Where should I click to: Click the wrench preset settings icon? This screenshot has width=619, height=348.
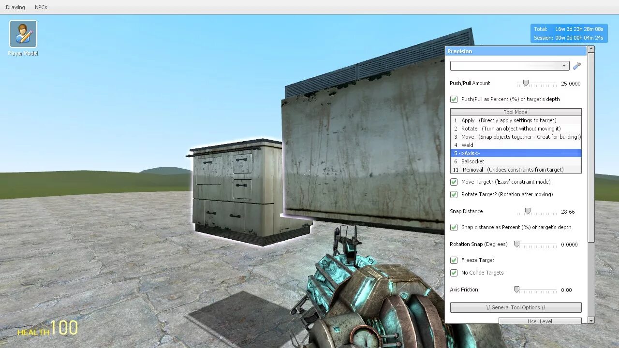click(576, 66)
